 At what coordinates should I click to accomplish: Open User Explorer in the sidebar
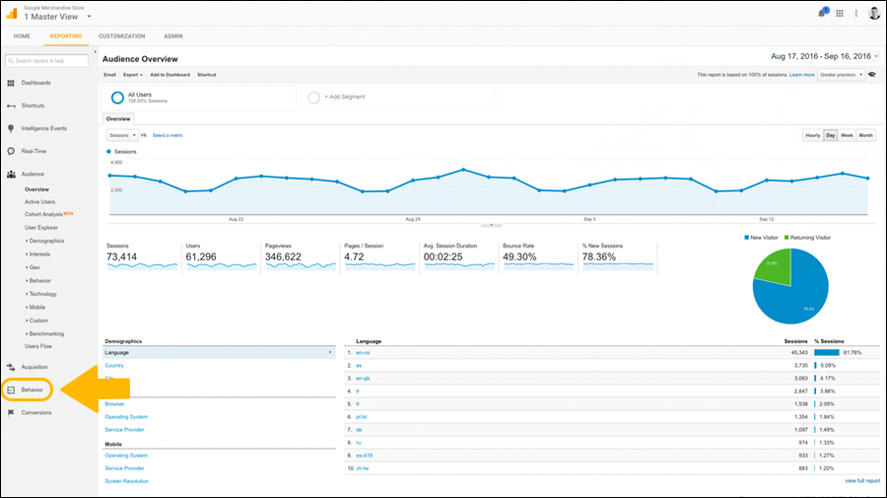click(41, 228)
